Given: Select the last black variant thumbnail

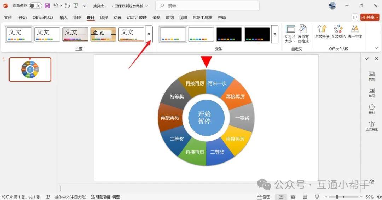Looking at the screenshot, I should point(257,34).
